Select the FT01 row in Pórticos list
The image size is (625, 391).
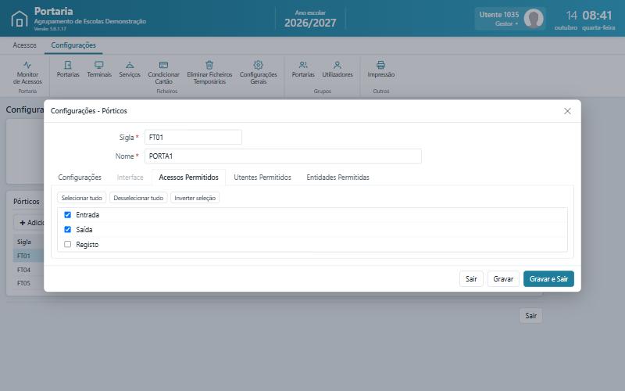pos(28,256)
